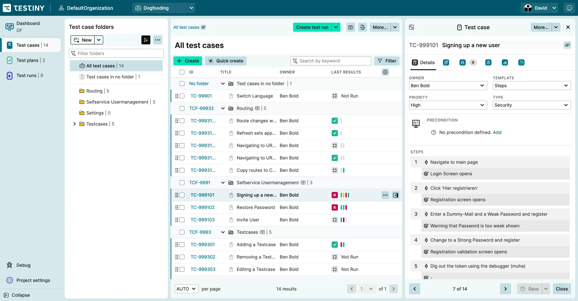Check the box for TC-999102 row
Screen dimensions: 578x301
[x=182, y=207]
